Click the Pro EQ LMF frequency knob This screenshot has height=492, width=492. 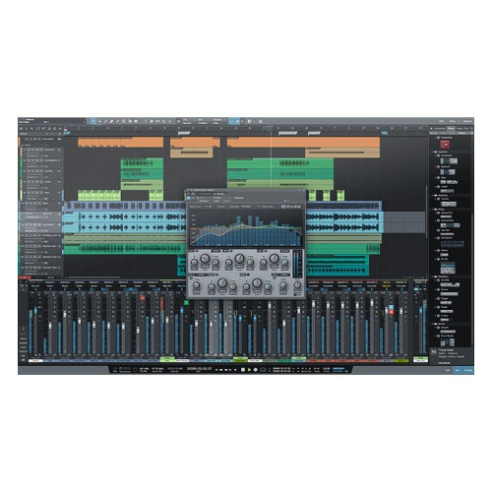tap(233, 286)
